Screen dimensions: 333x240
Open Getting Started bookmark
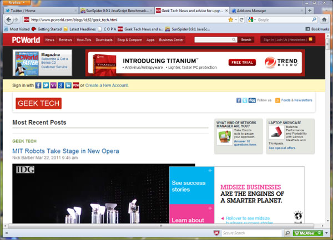tap(47, 29)
